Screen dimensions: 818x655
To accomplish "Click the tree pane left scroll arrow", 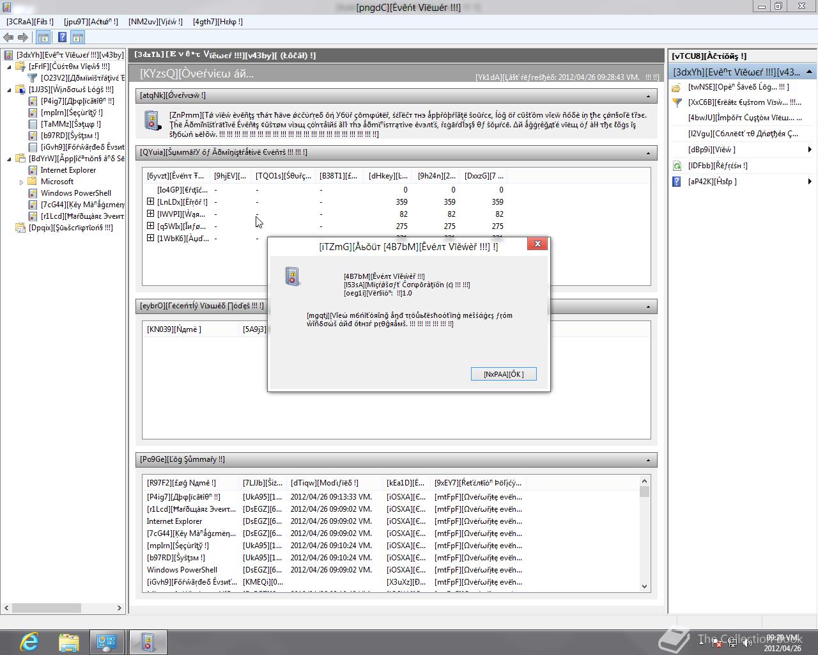I will click(x=7, y=608).
